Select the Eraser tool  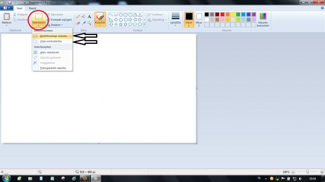click(x=78, y=23)
